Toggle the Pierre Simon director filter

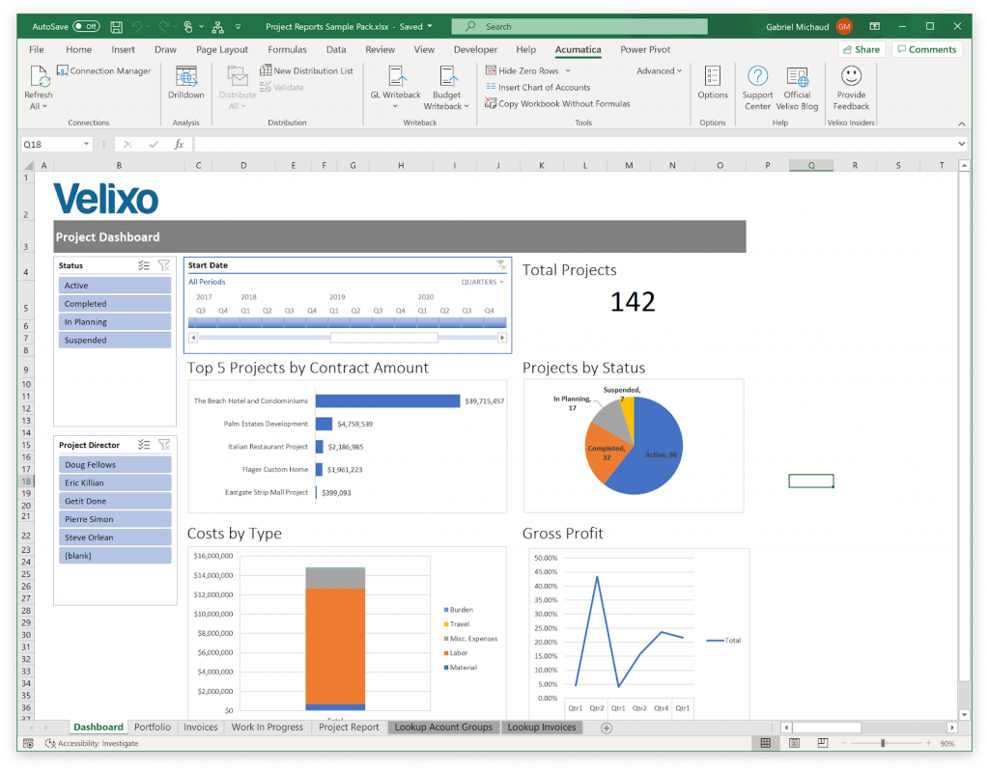115,519
